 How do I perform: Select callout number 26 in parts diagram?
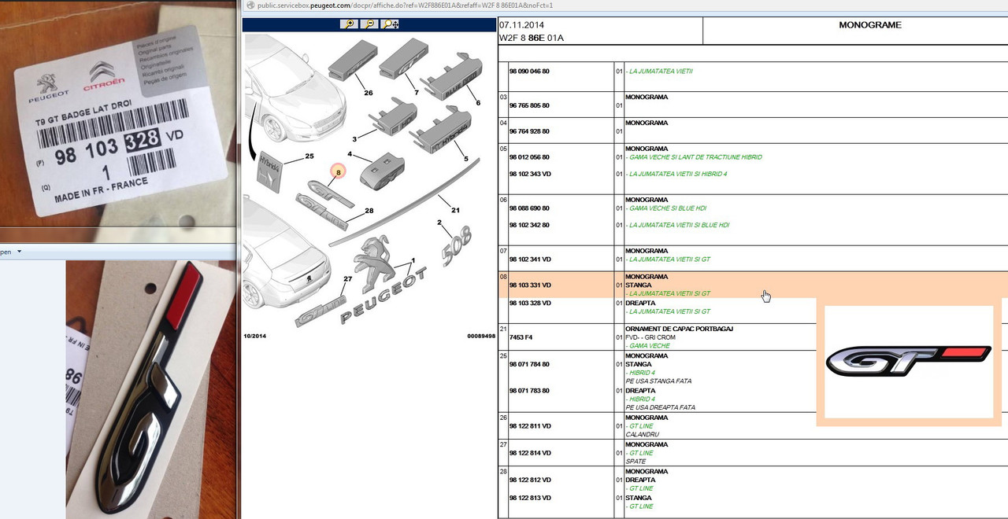(x=368, y=93)
